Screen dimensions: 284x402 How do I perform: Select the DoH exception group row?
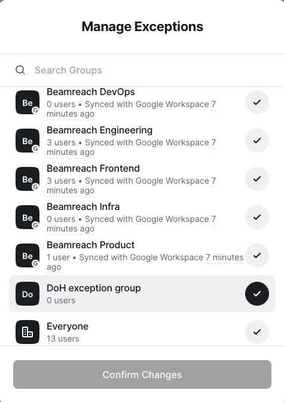tap(142, 294)
